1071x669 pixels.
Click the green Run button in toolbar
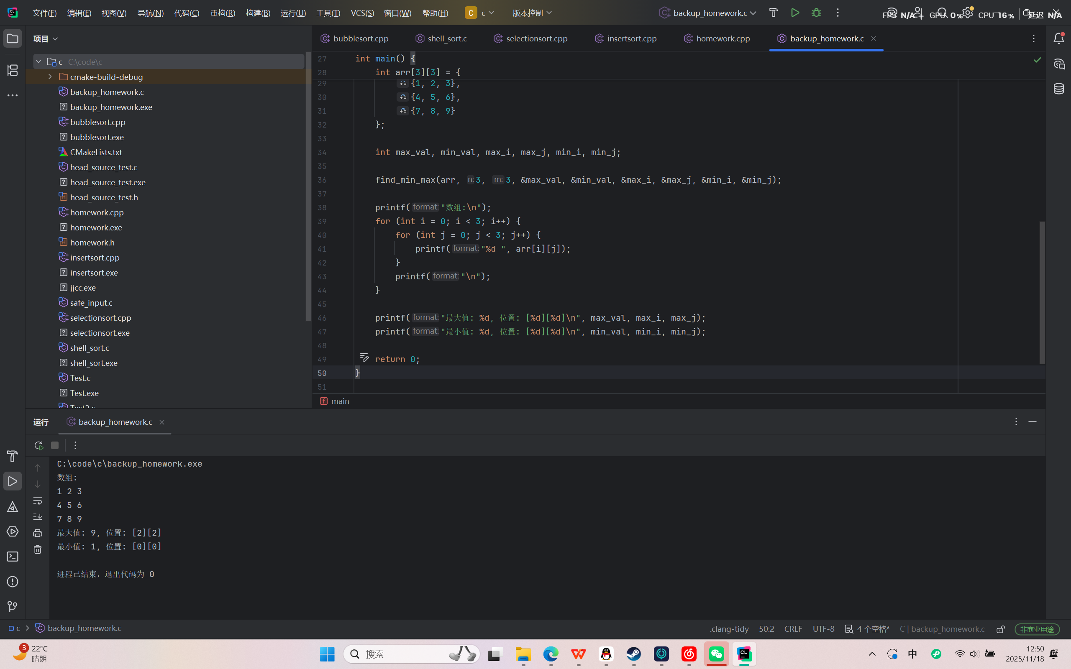point(795,13)
